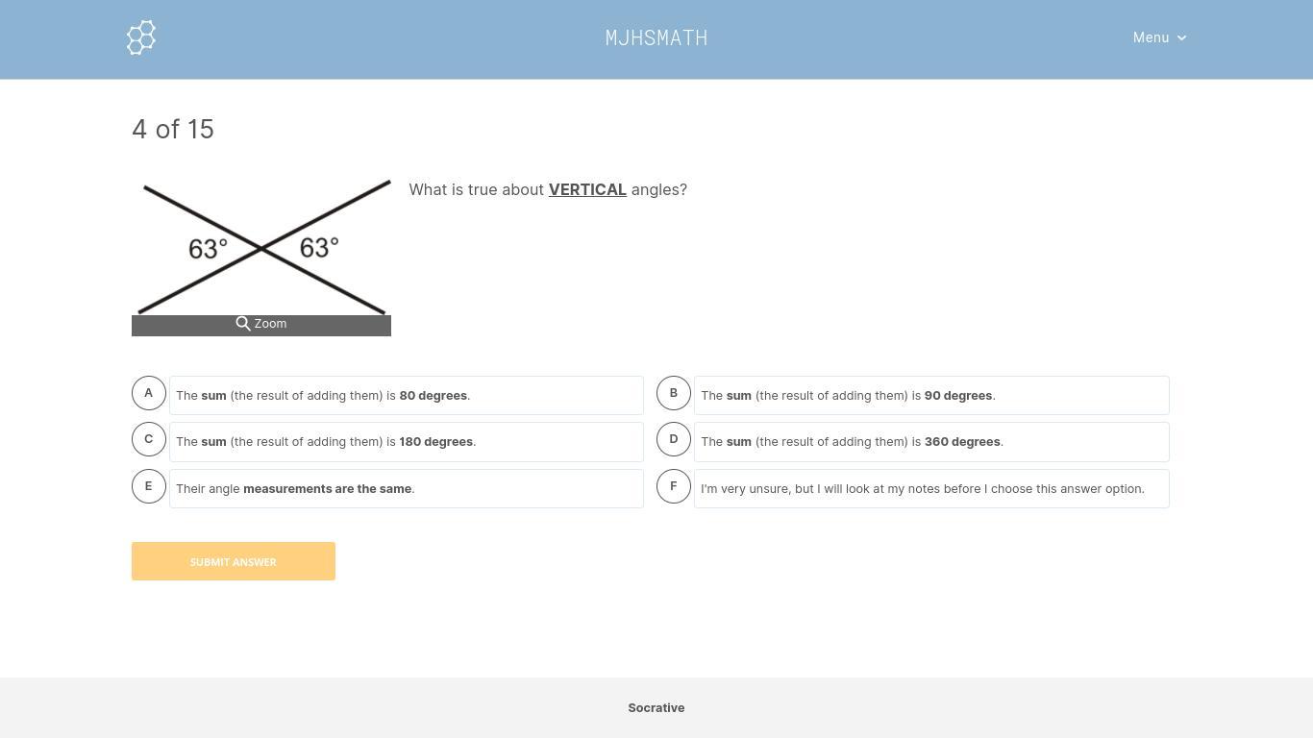Click the magnifying glass Zoom icon
The image size is (1313, 738).
tap(243, 324)
